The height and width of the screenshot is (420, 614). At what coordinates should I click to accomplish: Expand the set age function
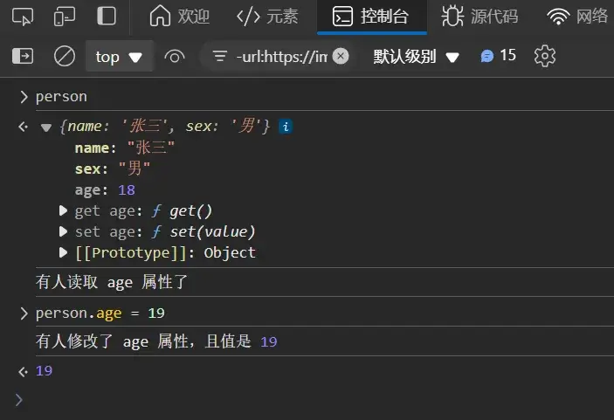click(63, 231)
